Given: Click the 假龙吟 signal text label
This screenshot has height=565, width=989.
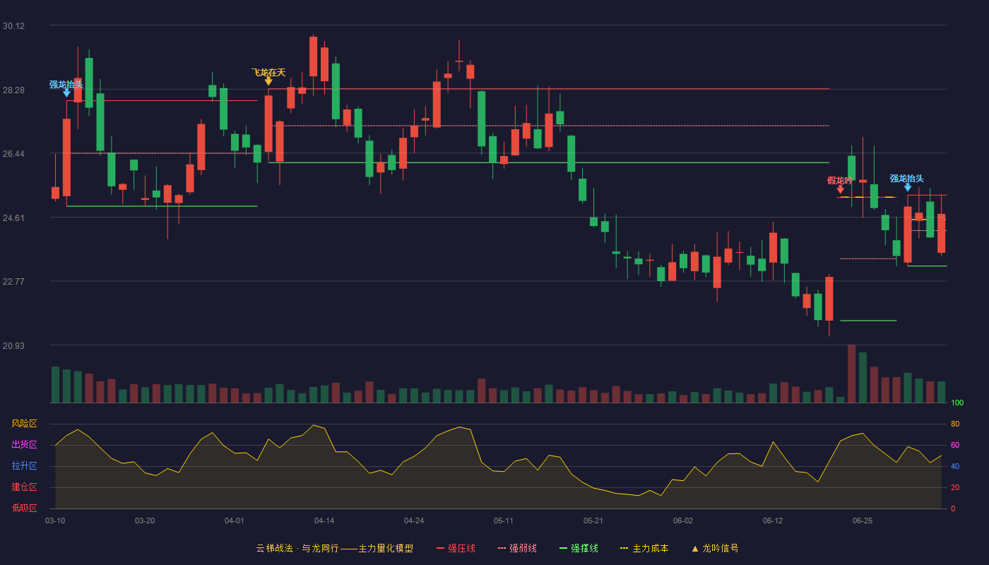Looking at the screenshot, I should pos(840,180).
